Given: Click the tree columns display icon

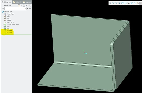Looking at the screenshot, I should (24, 6).
